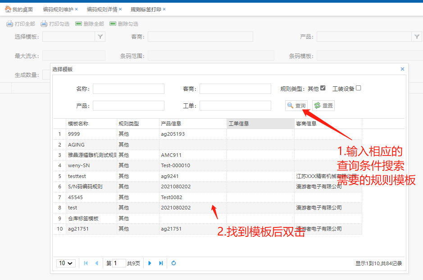Click the 查询 search button

[296, 106]
